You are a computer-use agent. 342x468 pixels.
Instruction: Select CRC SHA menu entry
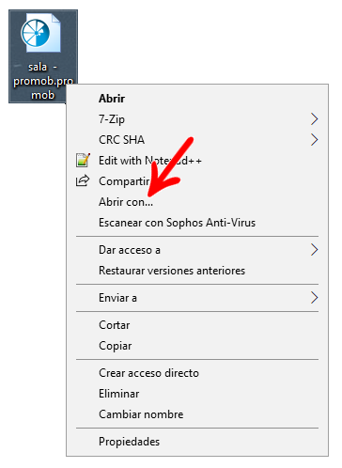pos(197,140)
